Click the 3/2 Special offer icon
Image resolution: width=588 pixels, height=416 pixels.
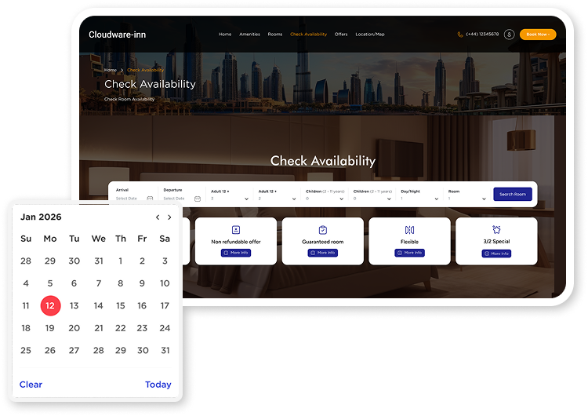click(496, 230)
